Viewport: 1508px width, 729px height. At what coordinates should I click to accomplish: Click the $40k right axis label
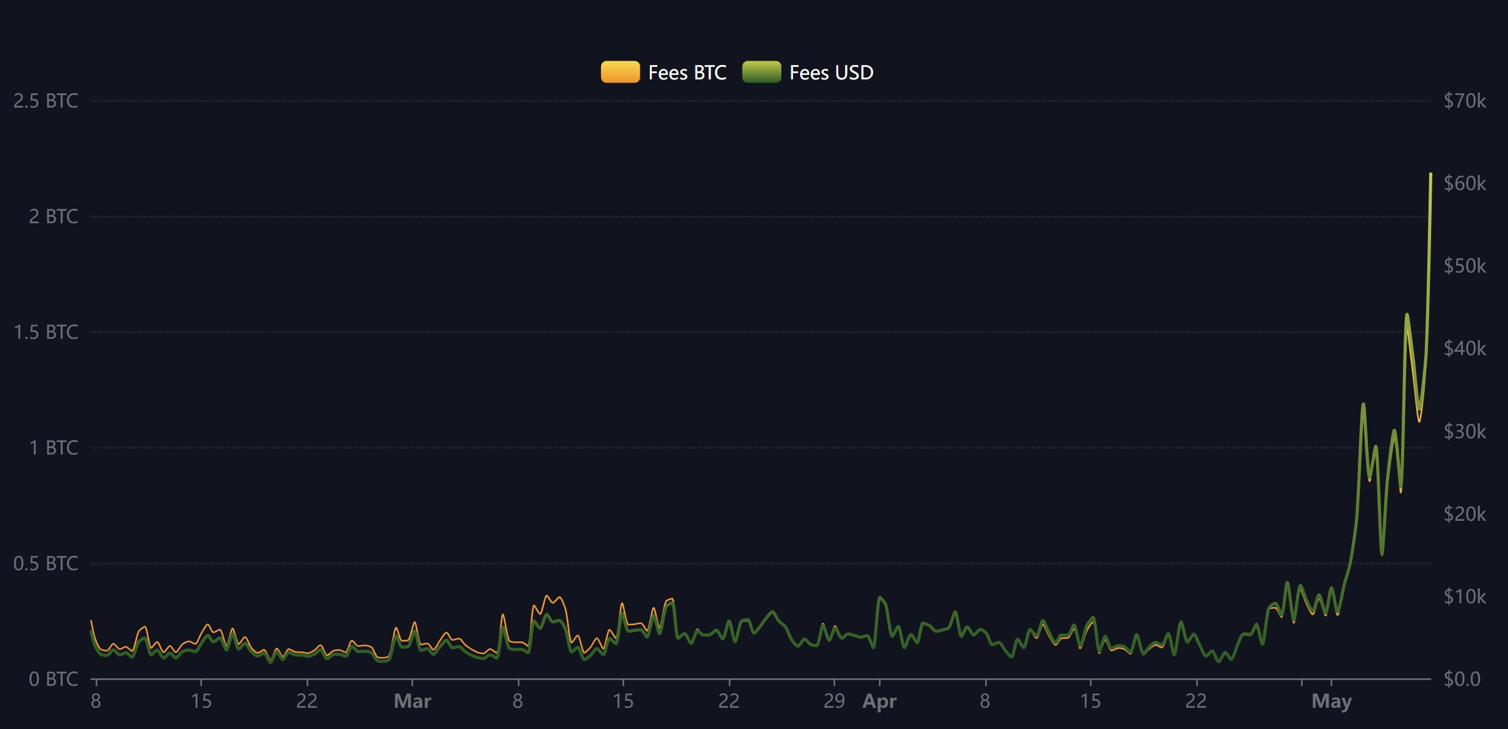1465,348
